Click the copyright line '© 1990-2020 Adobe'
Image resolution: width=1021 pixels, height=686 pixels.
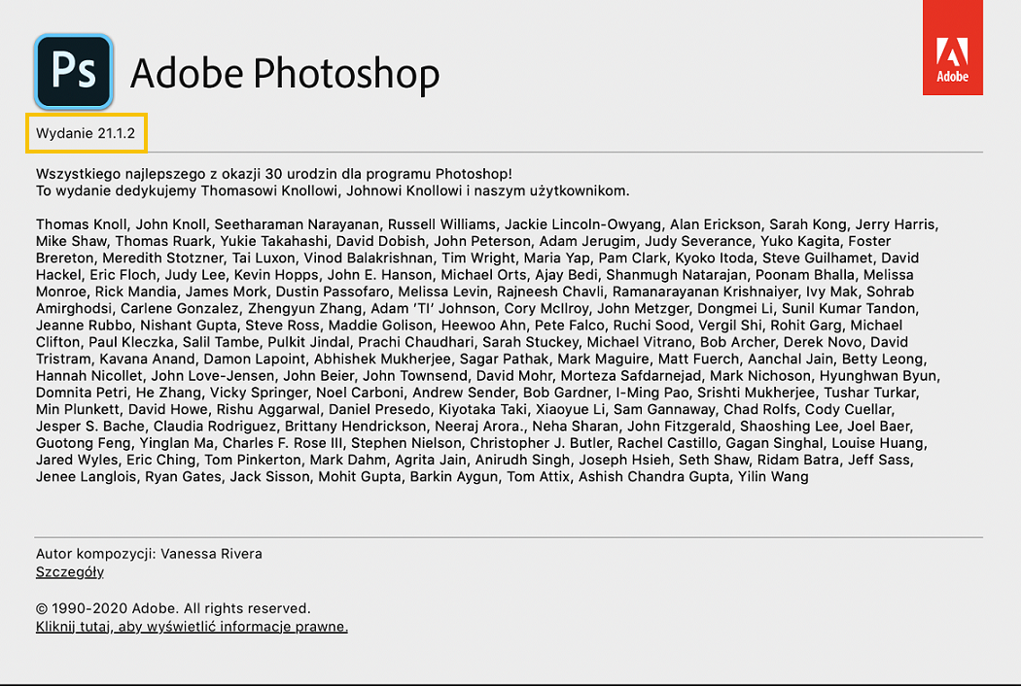click(x=173, y=607)
